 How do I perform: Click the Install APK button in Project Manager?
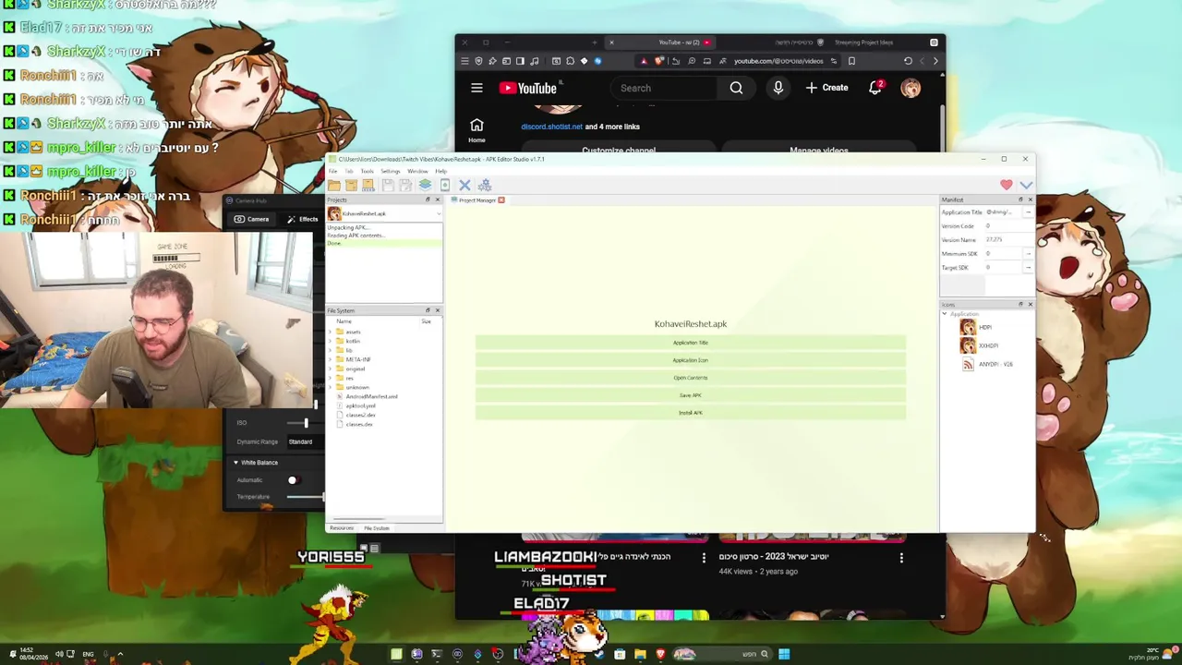pos(691,413)
